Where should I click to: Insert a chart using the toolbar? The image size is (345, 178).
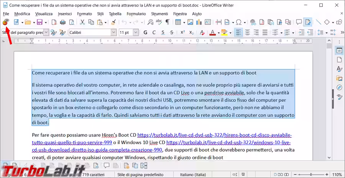199,22
